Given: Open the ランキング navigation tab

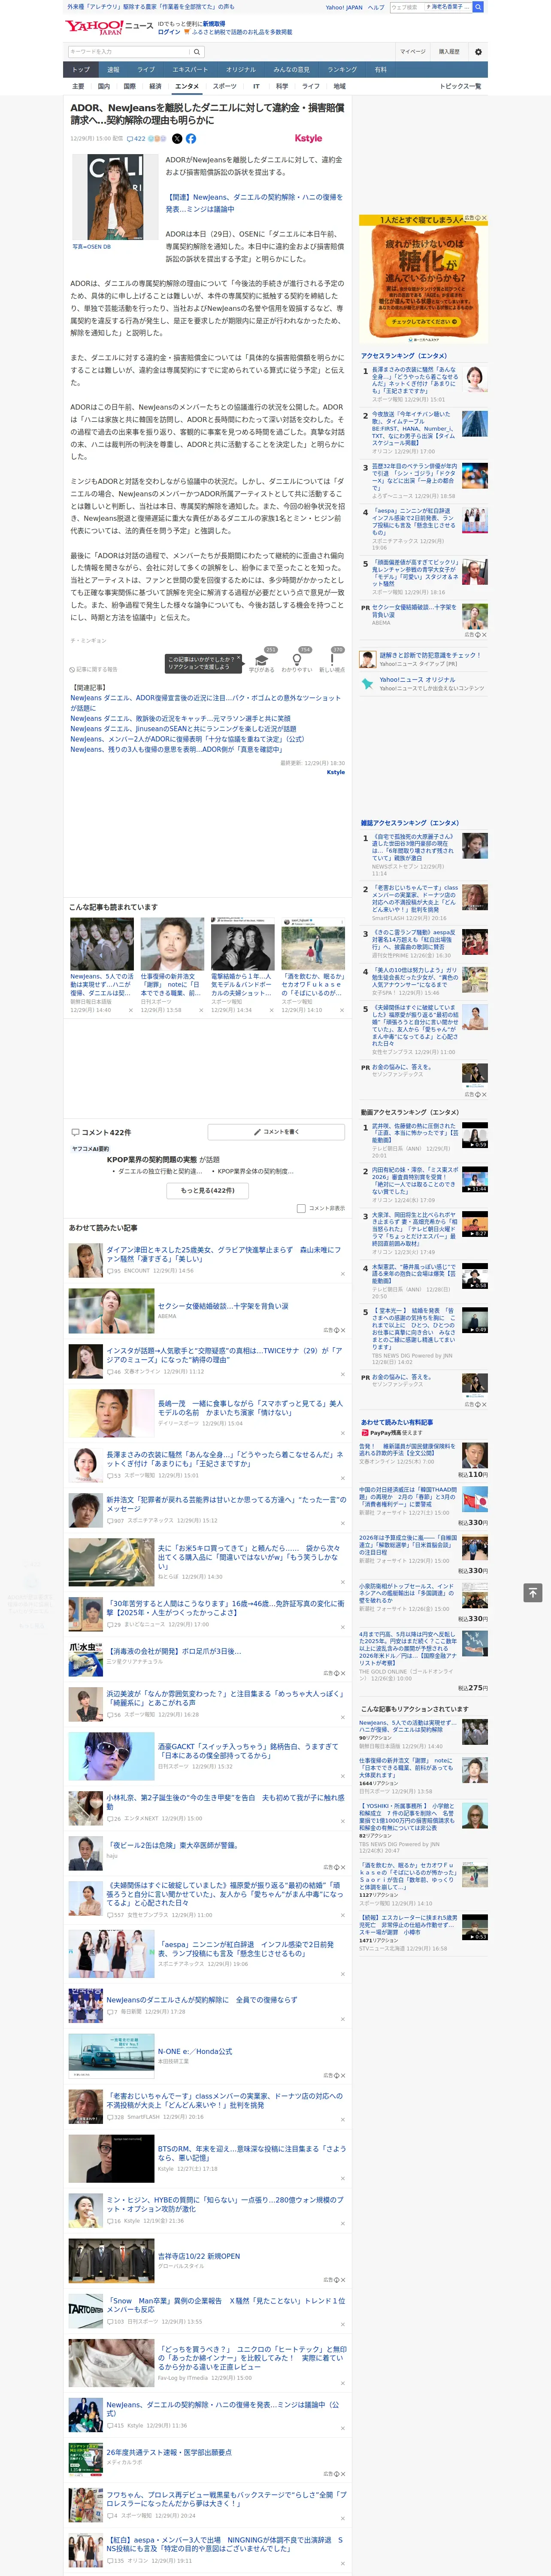Looking at the screenshot, I should 342,70.
